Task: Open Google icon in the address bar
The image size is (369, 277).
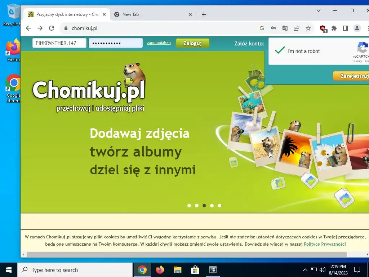Action: click(262, 28)
